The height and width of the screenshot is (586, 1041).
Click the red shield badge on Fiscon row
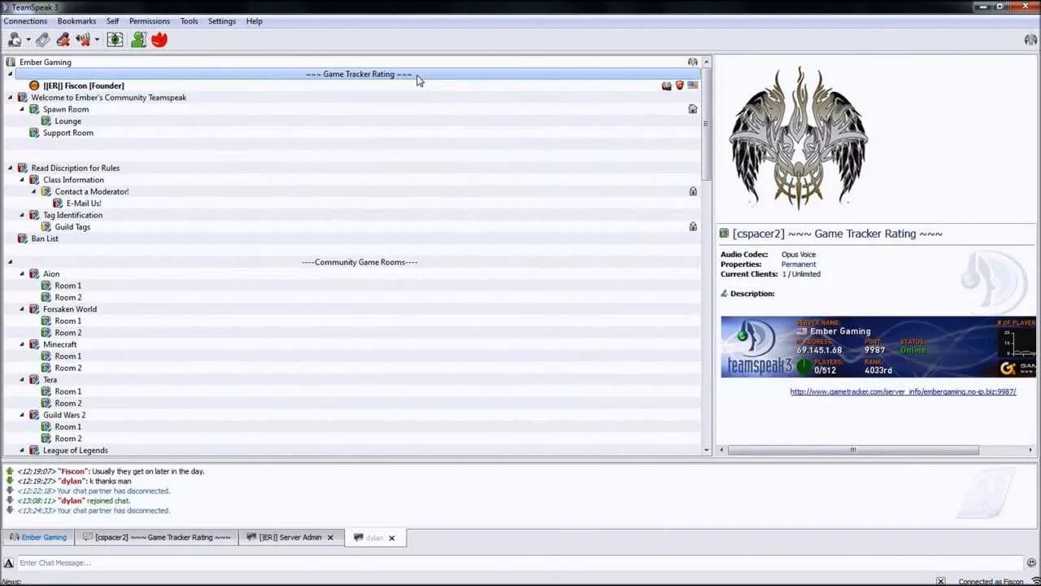pos(680,85)
